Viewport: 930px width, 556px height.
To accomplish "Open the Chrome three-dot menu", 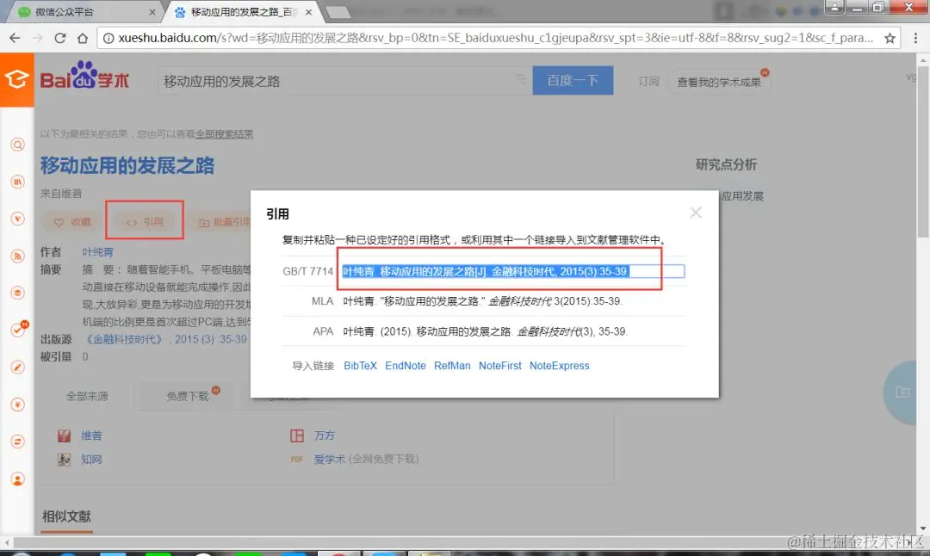I will pos(915,38).
